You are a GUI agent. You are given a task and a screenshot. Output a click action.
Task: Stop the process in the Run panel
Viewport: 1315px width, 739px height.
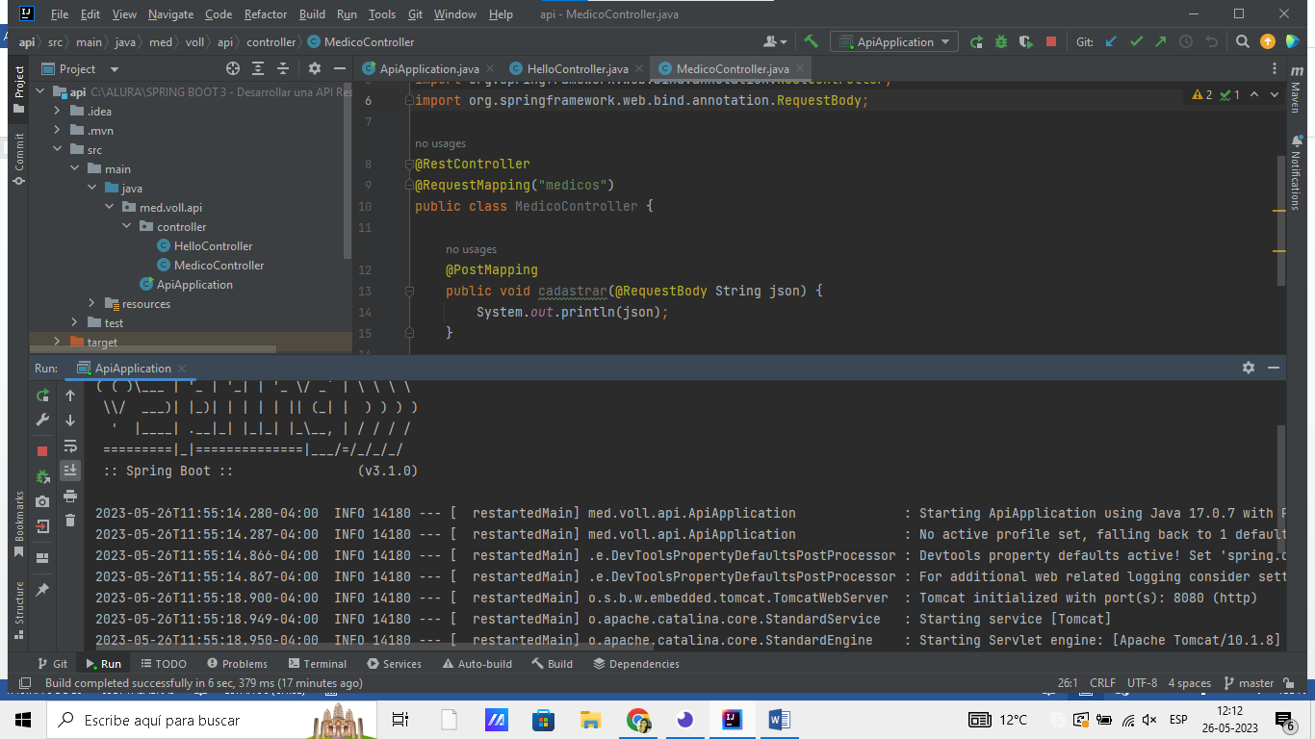click(x=42, y=450)
